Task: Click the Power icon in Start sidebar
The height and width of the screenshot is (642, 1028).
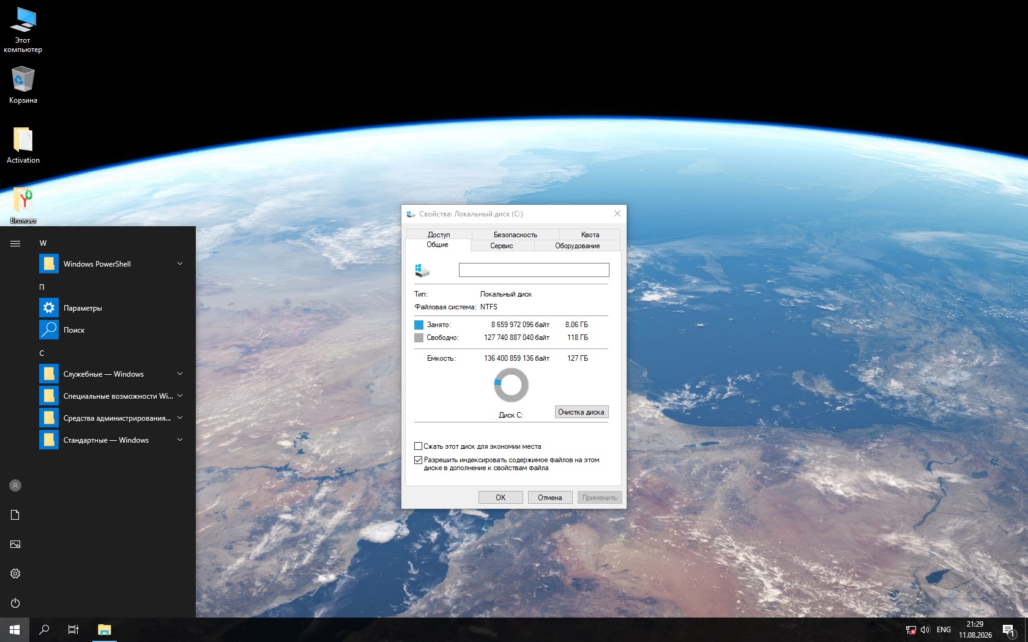Action: (x=15, y=603)
